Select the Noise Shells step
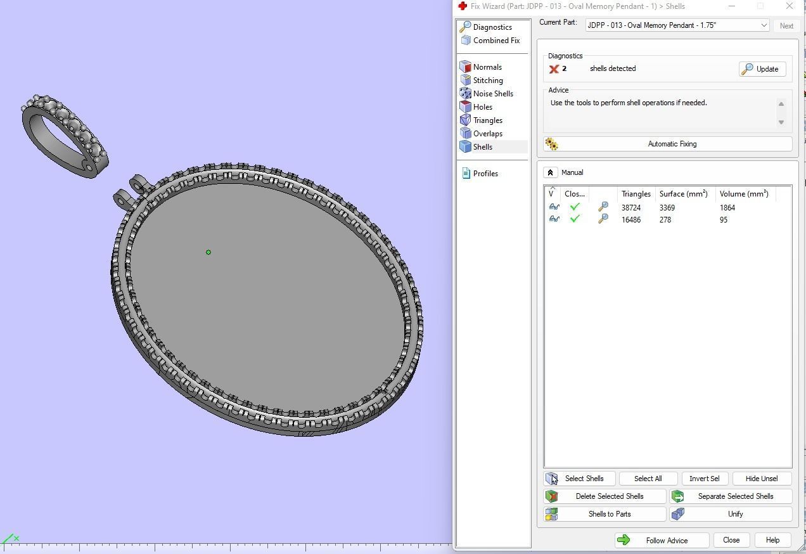Screen dimensions: 806x554 coord(493,94)
